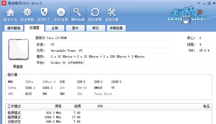This screenshot has height=124, width=216.
Task: Click the FSB column header
Action: pos(93,106)
